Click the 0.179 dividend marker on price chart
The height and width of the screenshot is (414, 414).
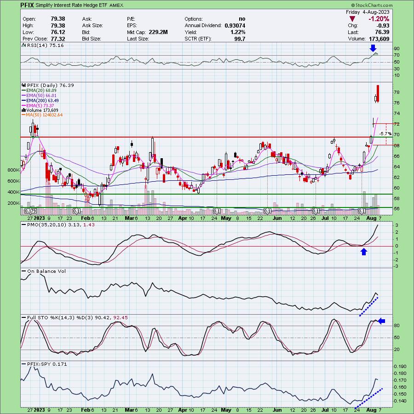(x=30, y=211)
